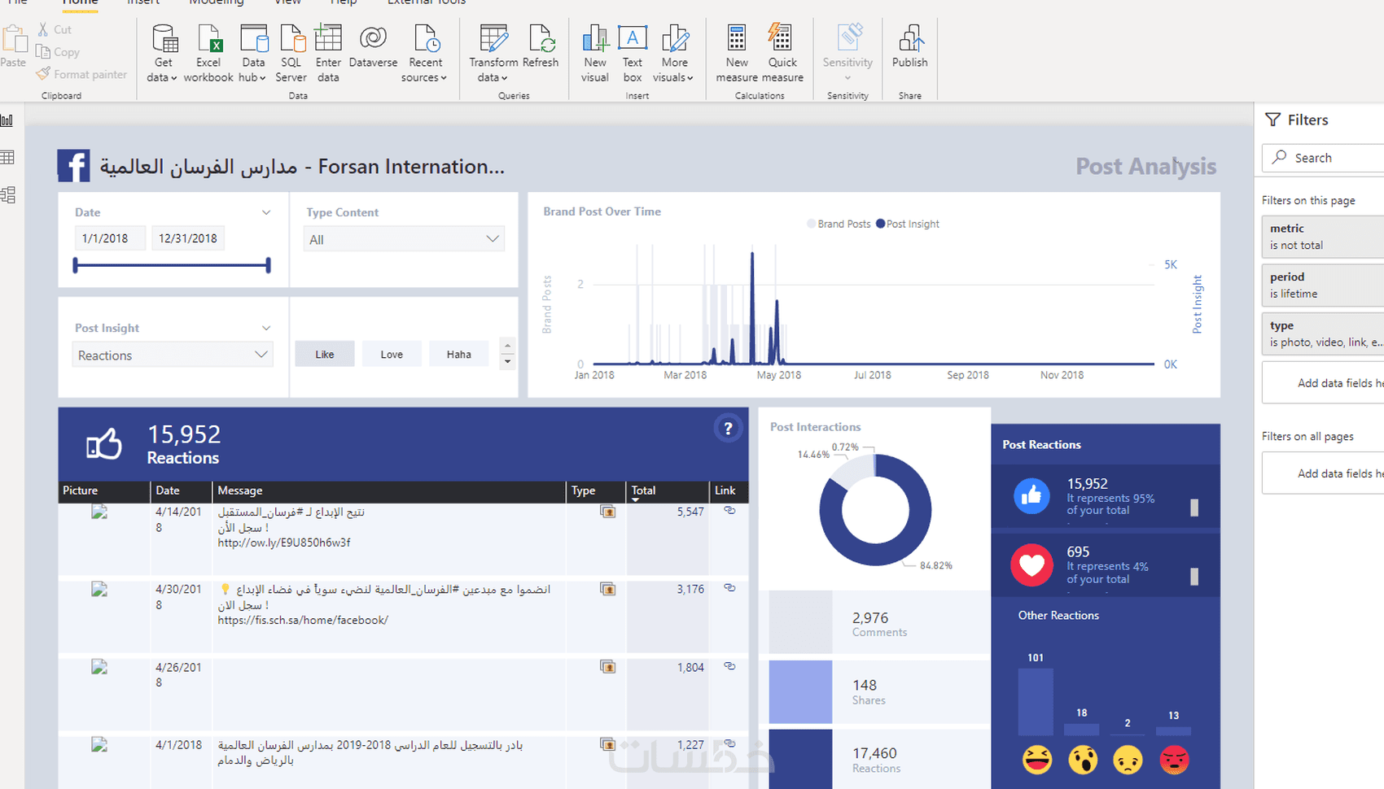Viewport: 1384px width, 789px height.
Task: Switch to Report view in left sidebar
Action: coord(7,120)
